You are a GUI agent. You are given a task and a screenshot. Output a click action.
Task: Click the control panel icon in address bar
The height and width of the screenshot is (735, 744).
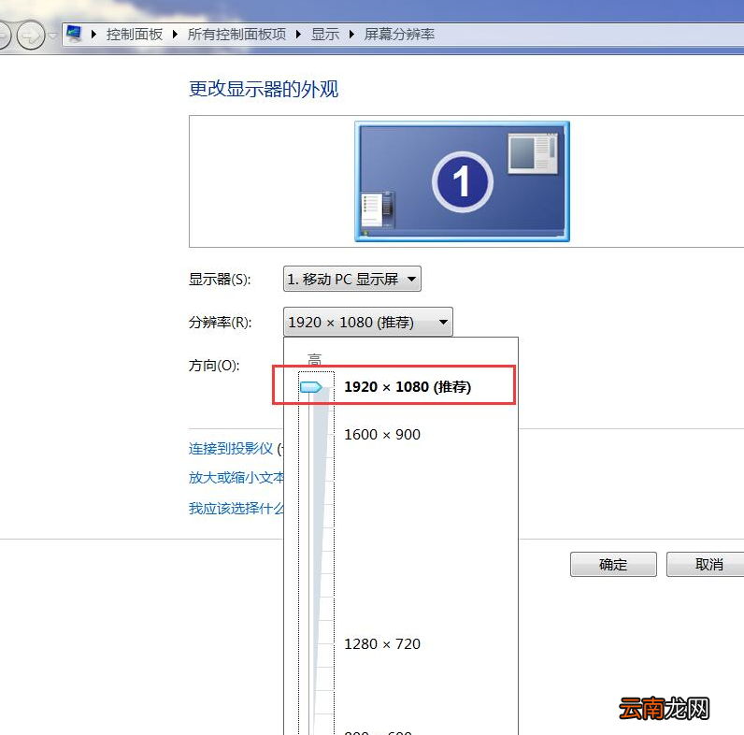click(74, 34)
